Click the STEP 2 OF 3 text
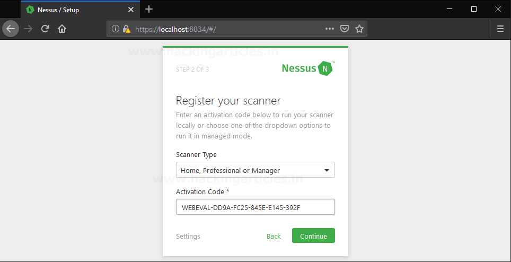 [192, 69]
